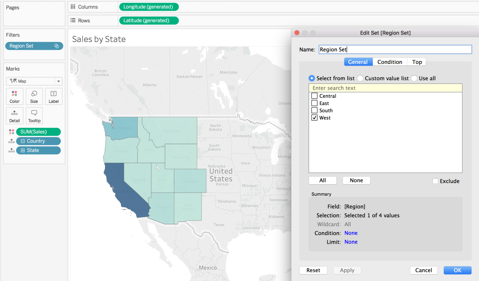This screenshot has height=281, width=479.
Task: Check the Central region checkbox
Action: (x=314, y=96)
